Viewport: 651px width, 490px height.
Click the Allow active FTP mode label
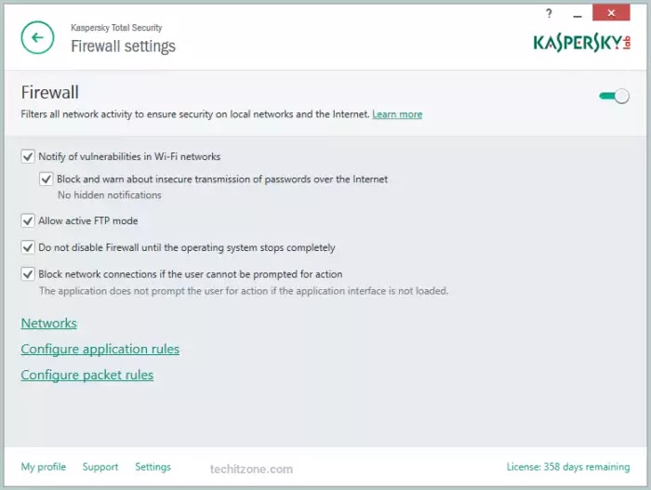click(x=88, y=221)
